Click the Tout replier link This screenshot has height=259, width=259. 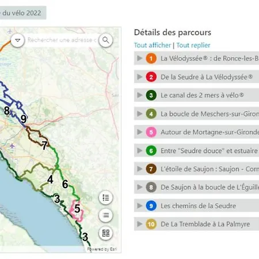[193, 45]
